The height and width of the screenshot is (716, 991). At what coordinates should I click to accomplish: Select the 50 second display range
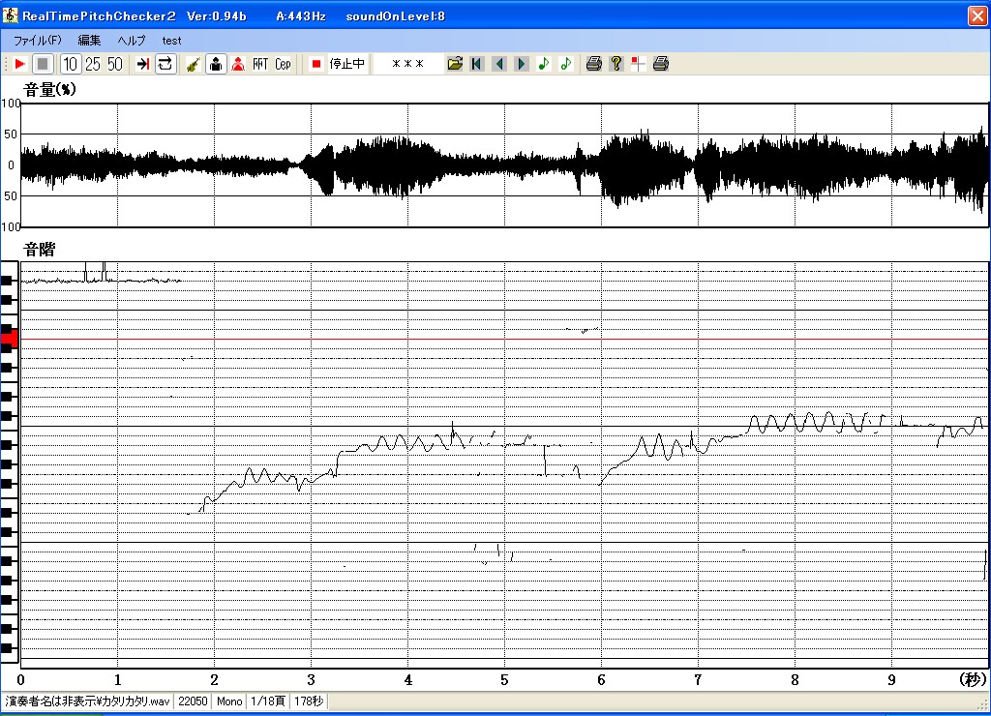115,64
